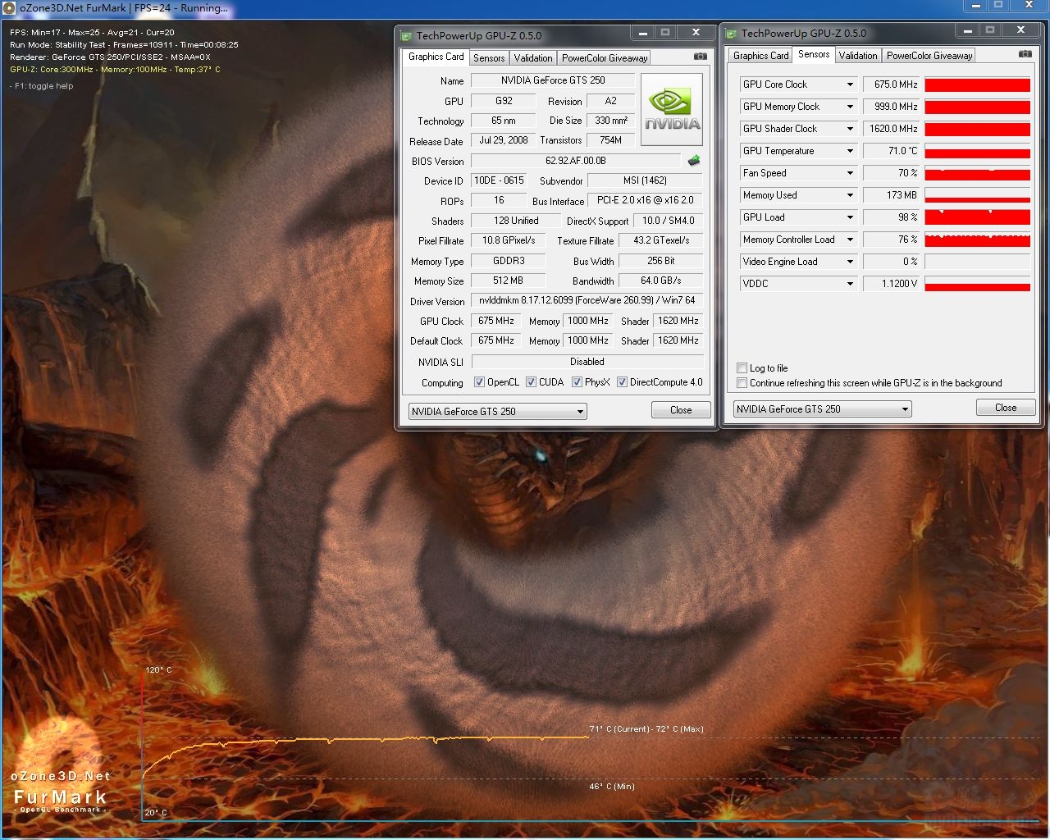Screen dimensions: 1050x840
Task: Click the Texture Fillrate value "43.2 GTexel/s"
Action: click(x=661, y=240)
